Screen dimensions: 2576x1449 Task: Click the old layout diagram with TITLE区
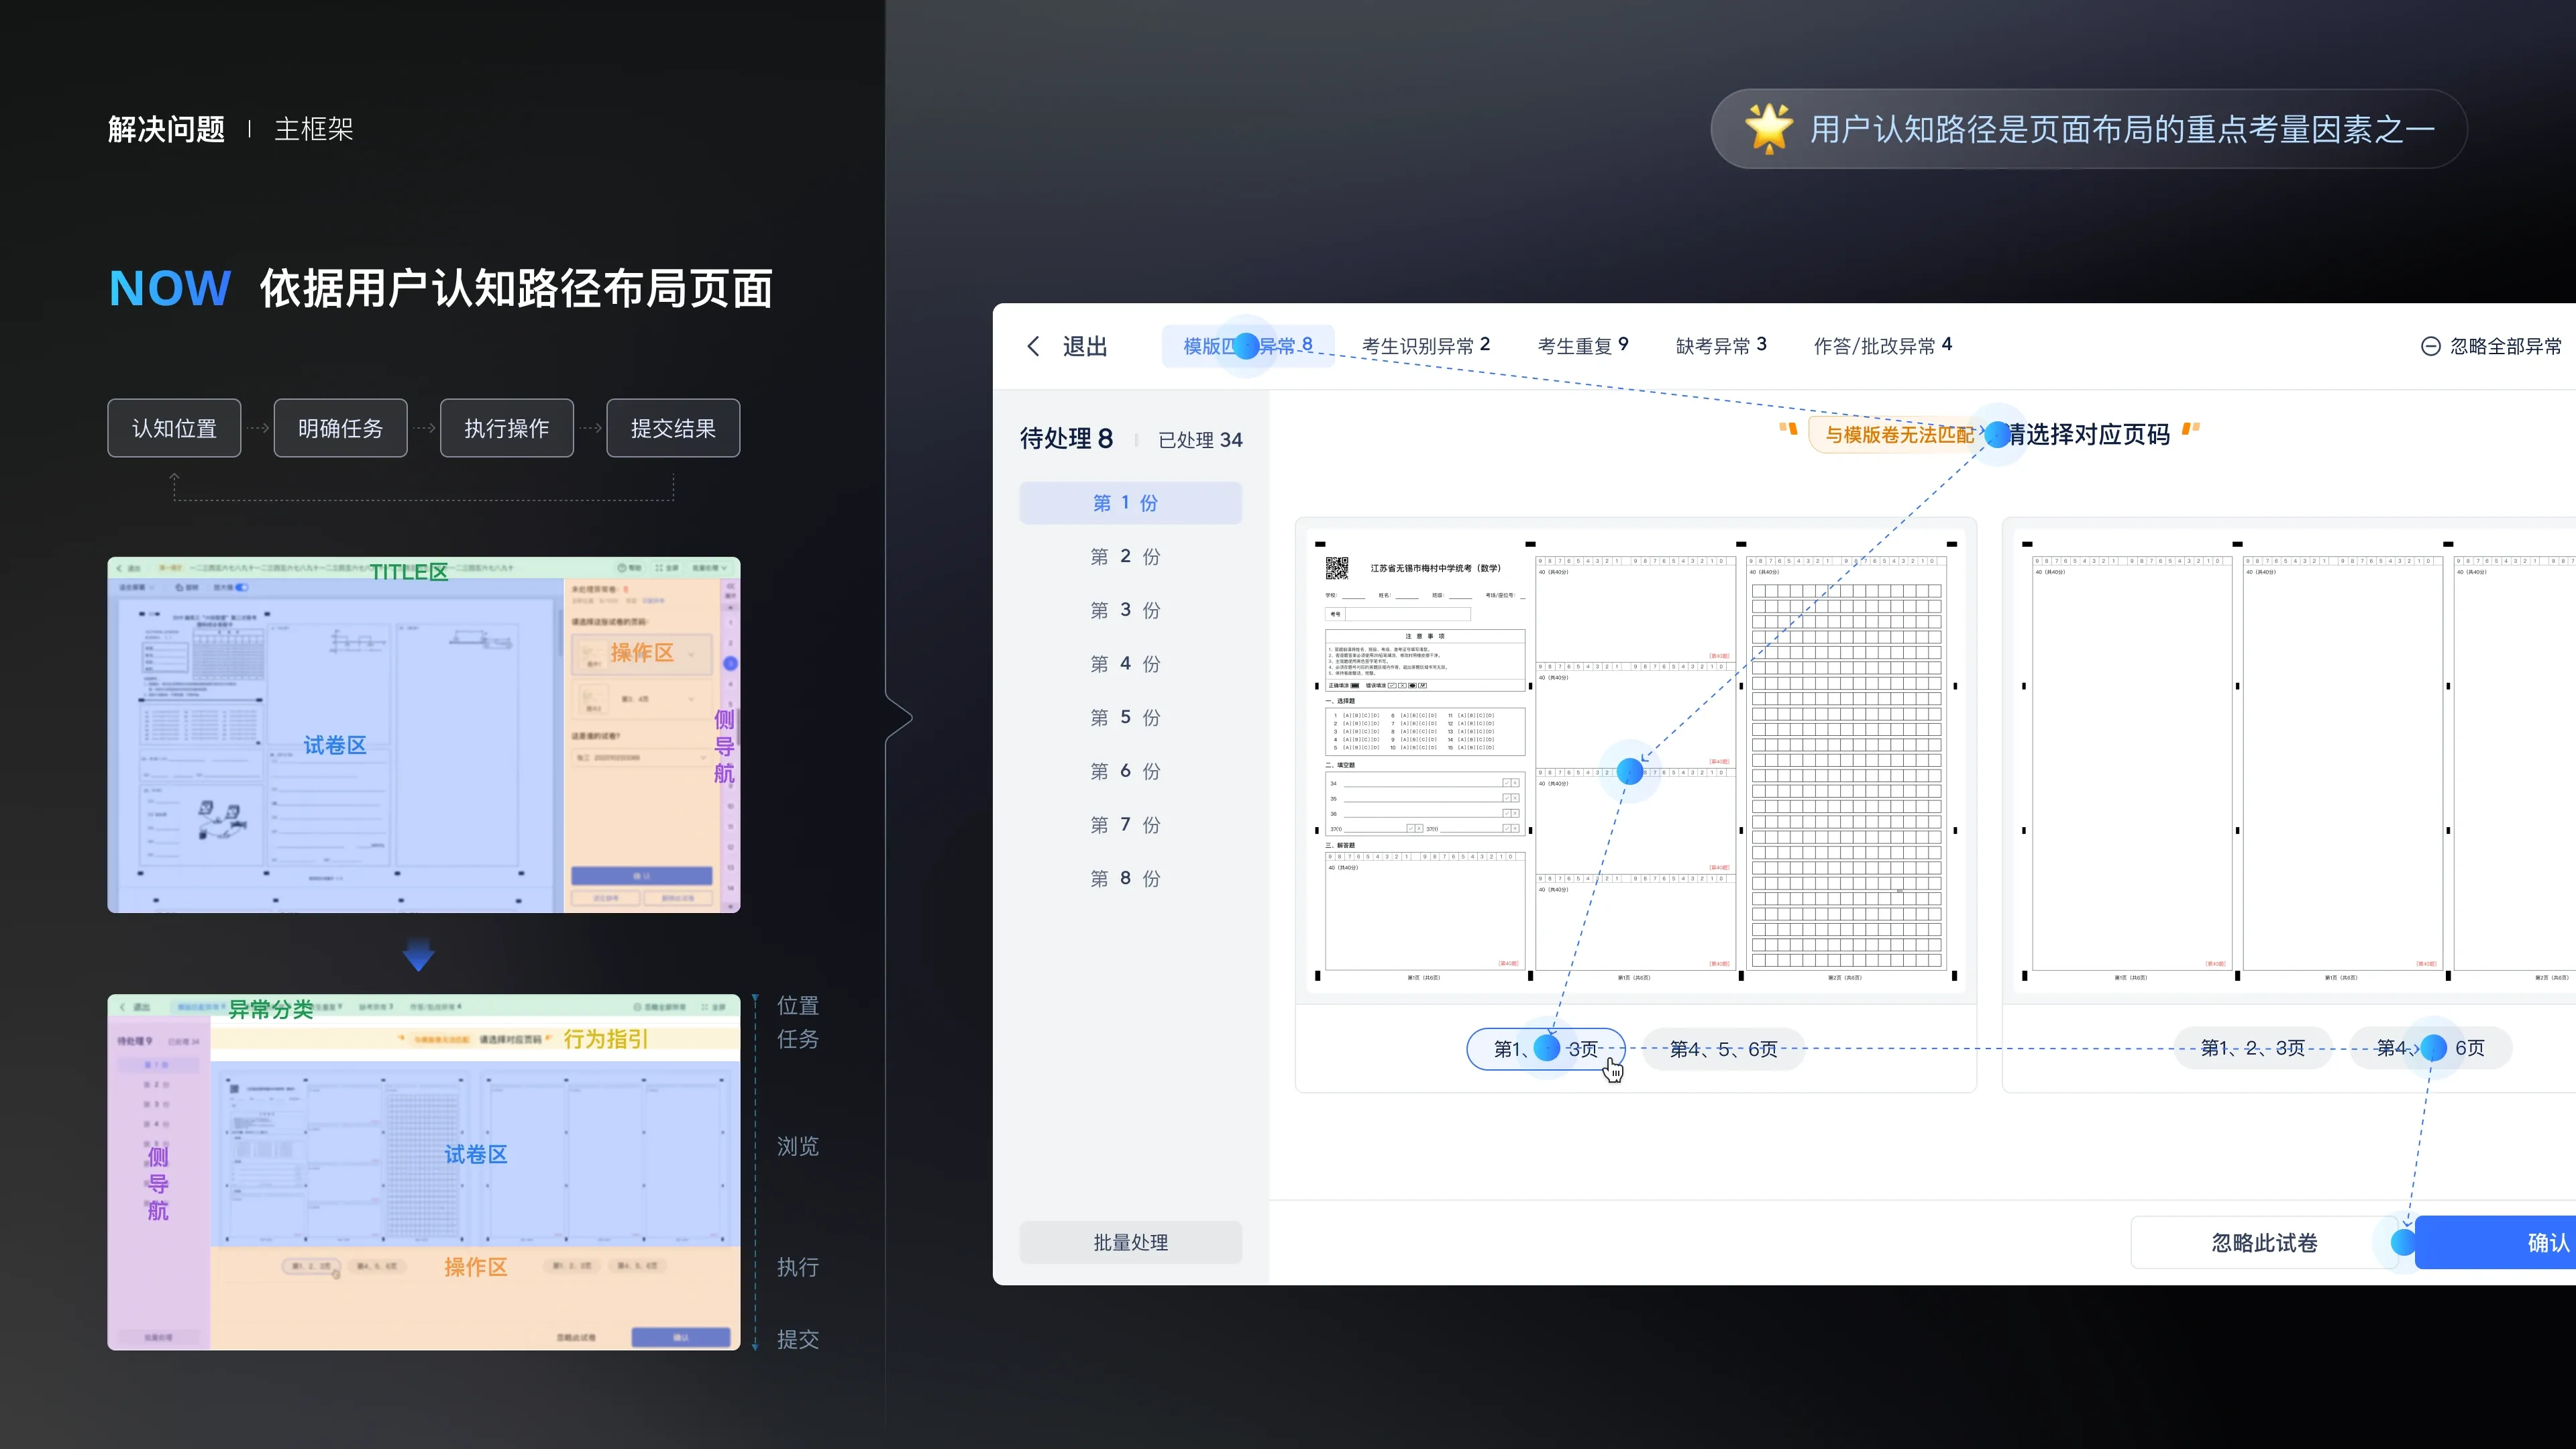coord(424,735)
